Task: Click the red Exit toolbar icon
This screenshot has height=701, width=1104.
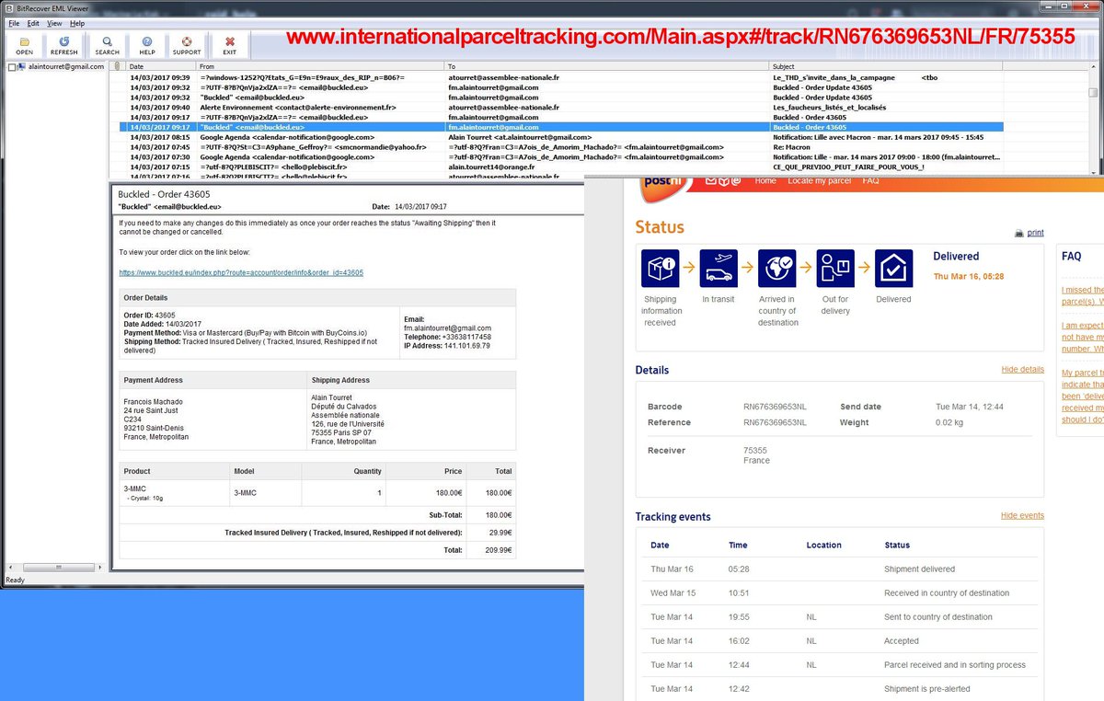Action: coord(229,45)
